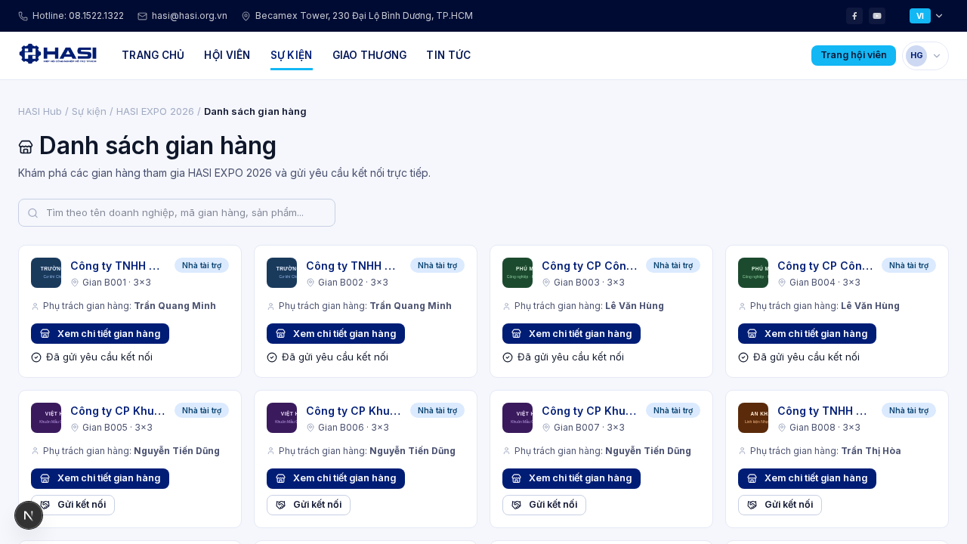
Task: Click "Gian B005 · 3×3" text
Action: (x=117, y=428)
